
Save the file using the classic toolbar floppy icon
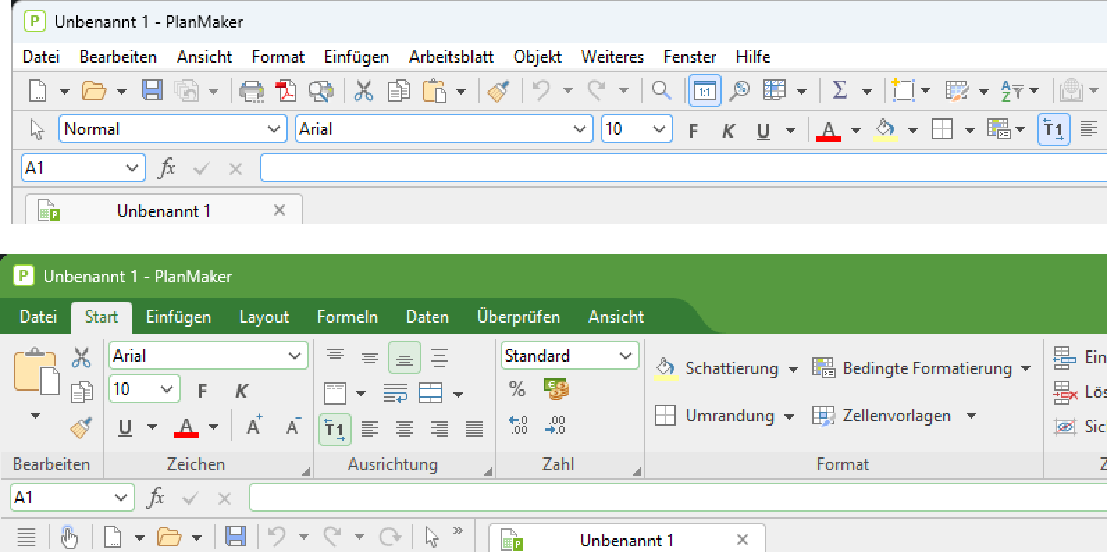tap(152, 90)
